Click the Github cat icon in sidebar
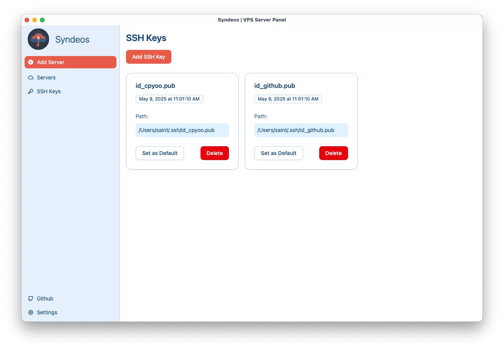Viewport: 504px width, 350px height. coord(31,299)
